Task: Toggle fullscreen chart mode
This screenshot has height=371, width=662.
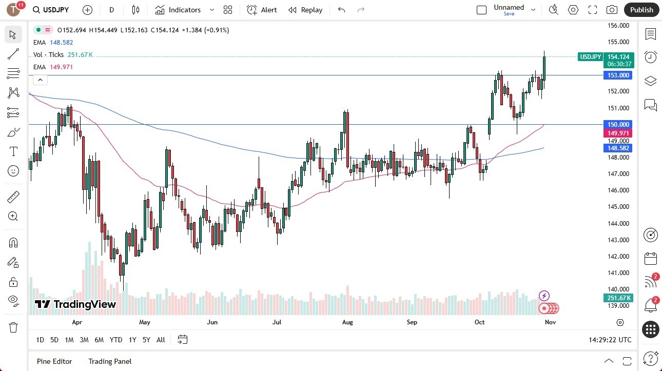Action: point(592,9)
